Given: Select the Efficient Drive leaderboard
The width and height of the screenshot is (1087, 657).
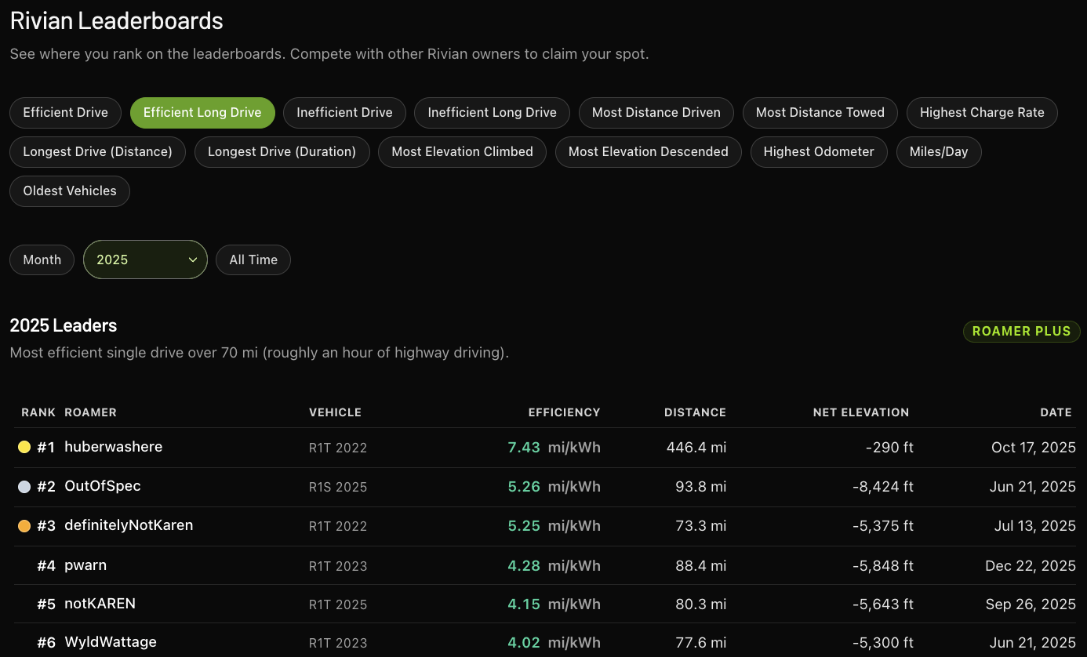Looking at the screenshot, I should 66,112.
